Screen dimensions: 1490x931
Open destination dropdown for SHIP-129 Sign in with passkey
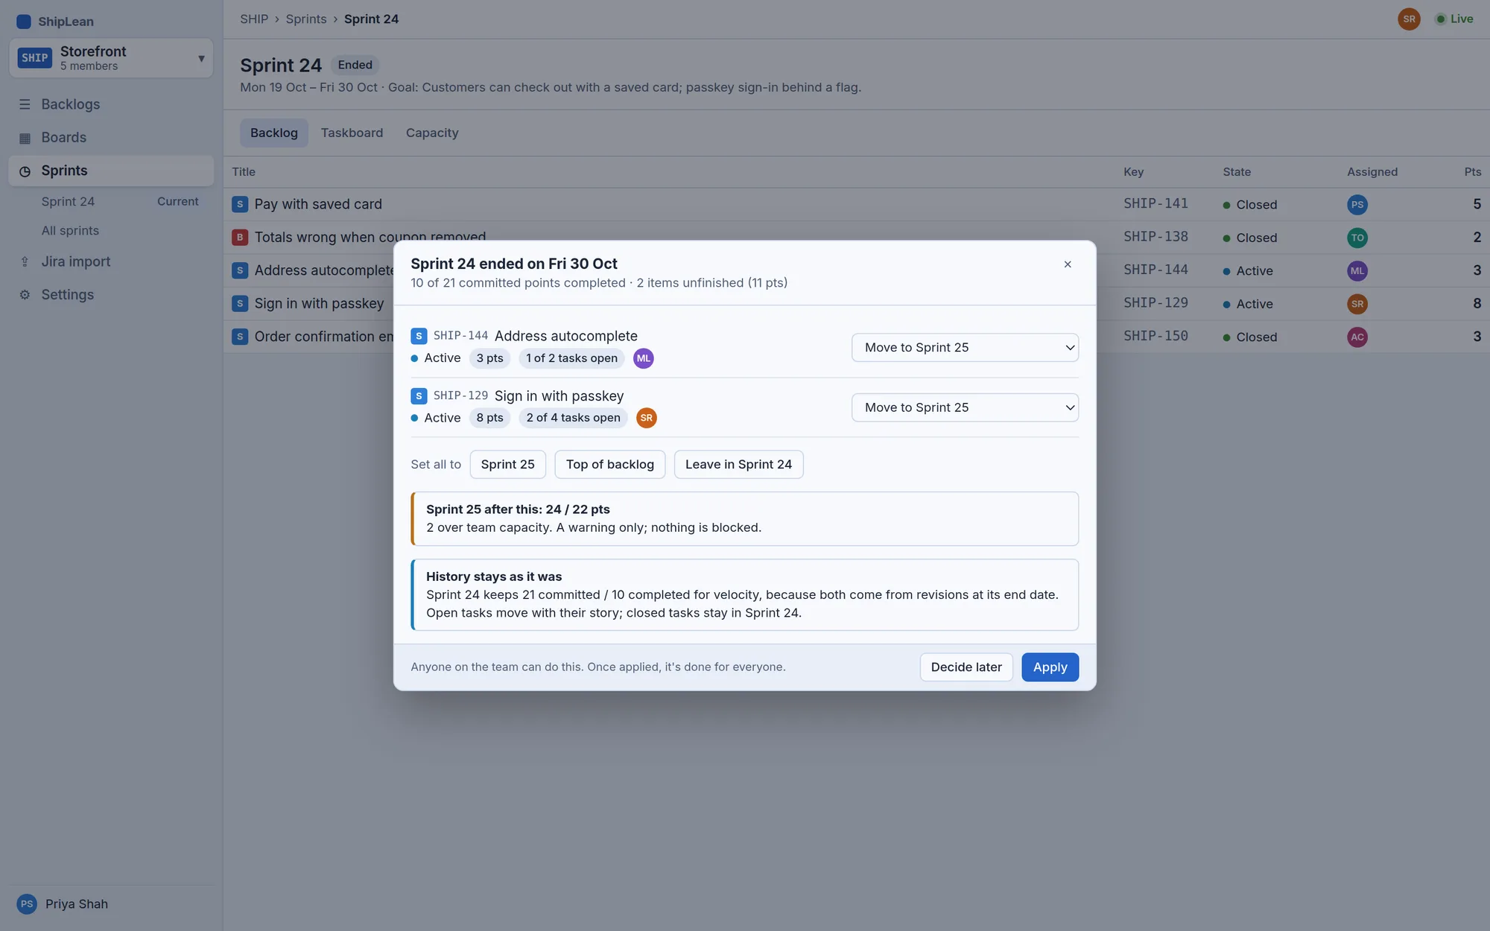(x=965, y=407)
